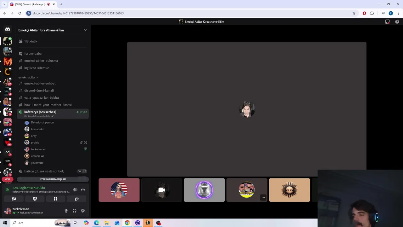Share your screen via monitor icon
Screen dimensions: 403x227
(35, 199)
